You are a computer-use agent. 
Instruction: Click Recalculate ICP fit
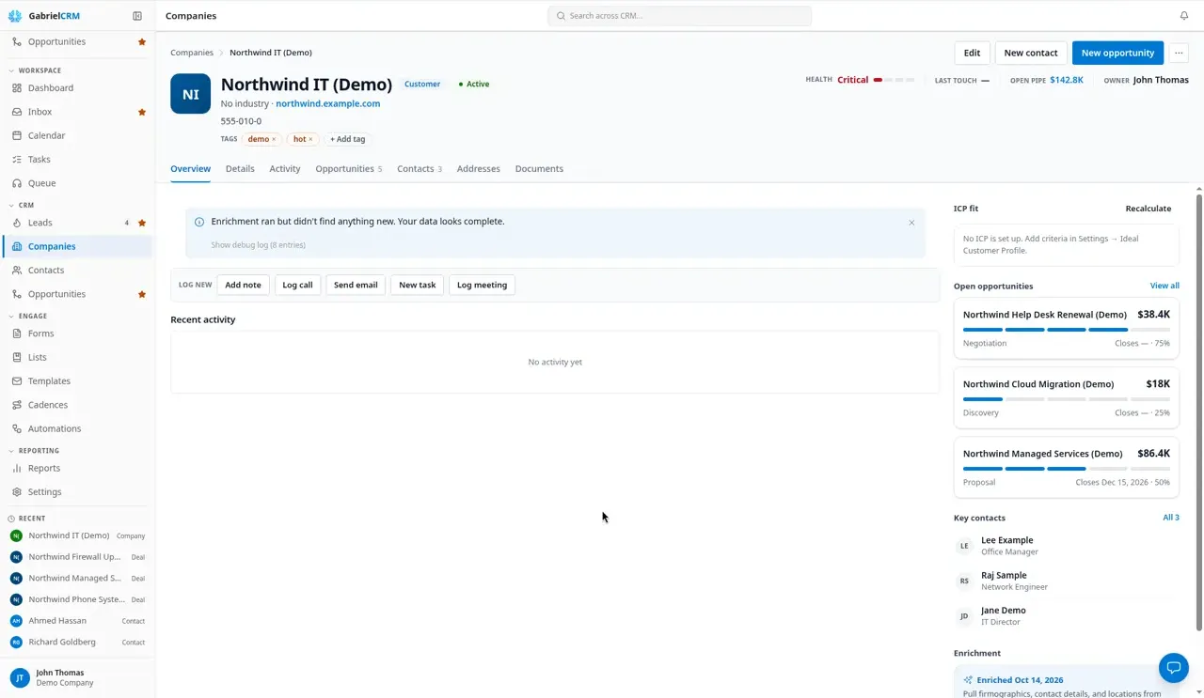pos(1149,209)
